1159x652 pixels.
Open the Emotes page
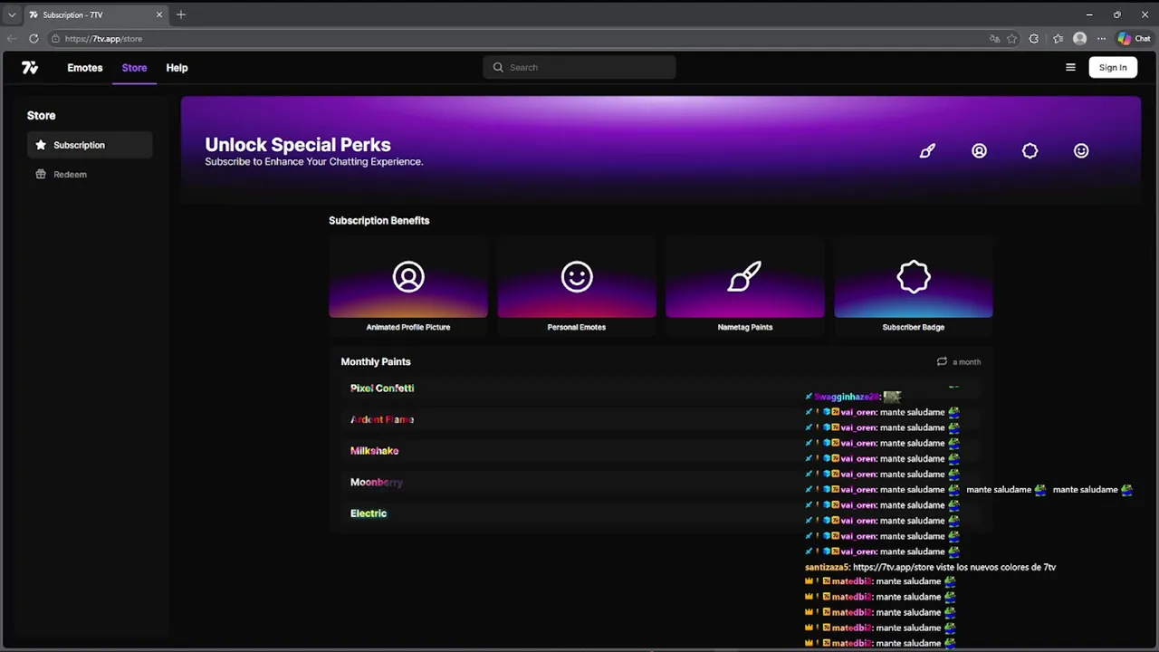point(85,68)
